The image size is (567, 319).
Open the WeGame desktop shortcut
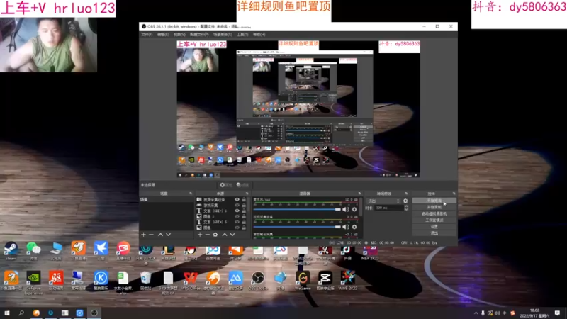pyautogui.click(x=303, y=281)
